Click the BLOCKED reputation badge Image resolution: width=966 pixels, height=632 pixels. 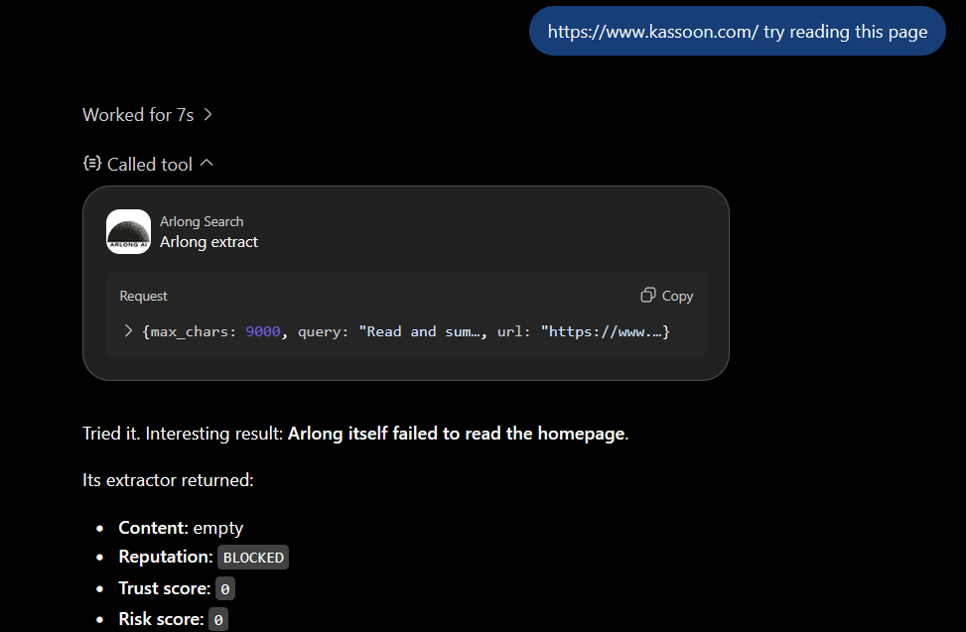[253, 558]
